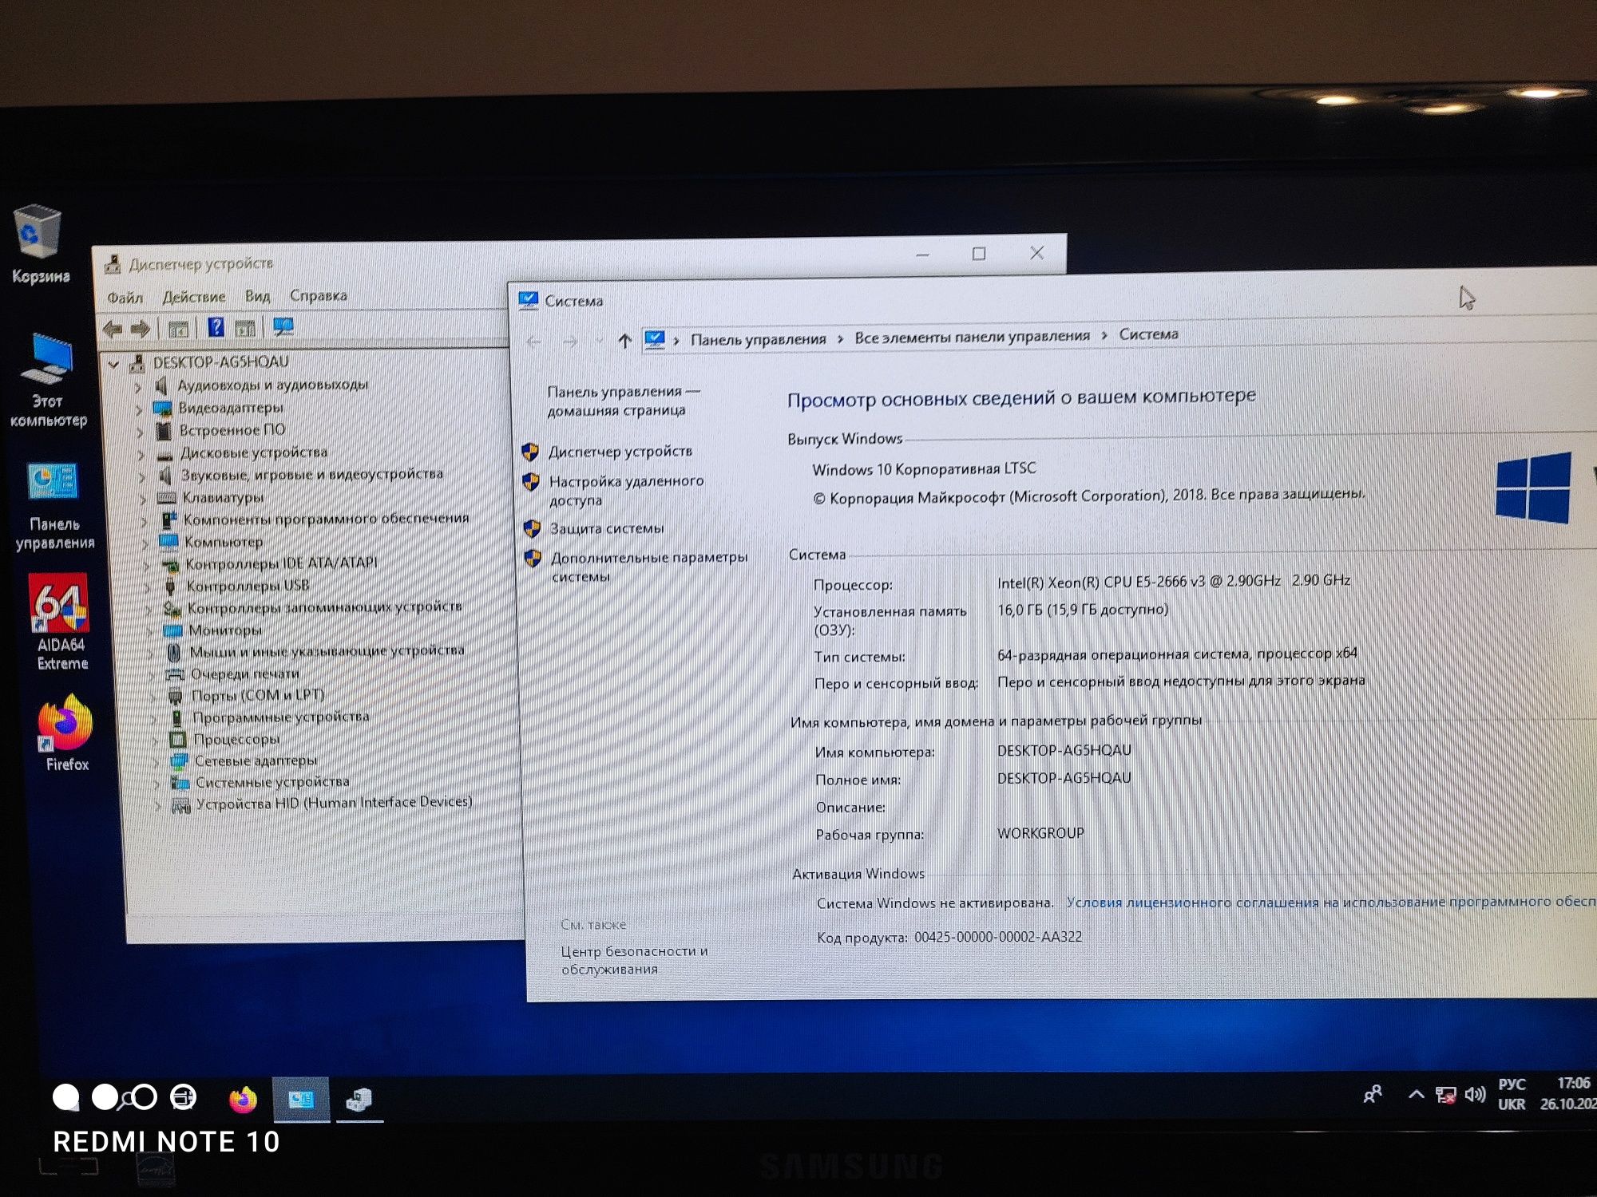Select the Процессоры tree item

236,739
